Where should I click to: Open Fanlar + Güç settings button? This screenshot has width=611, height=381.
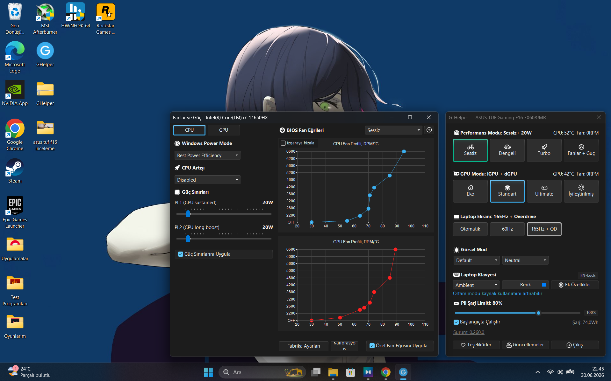(x=581, y=150)
